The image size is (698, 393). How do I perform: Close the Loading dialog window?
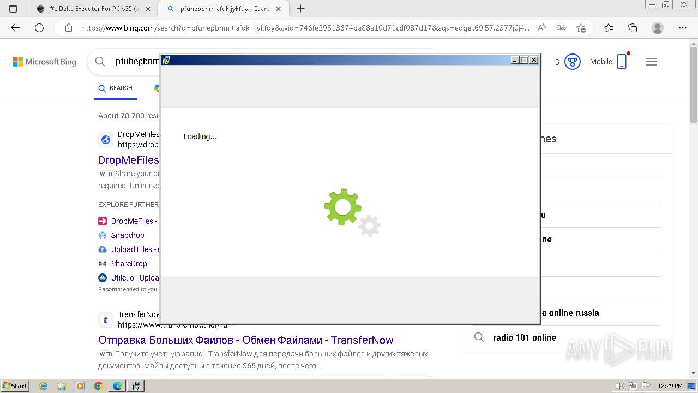(534, 60)
